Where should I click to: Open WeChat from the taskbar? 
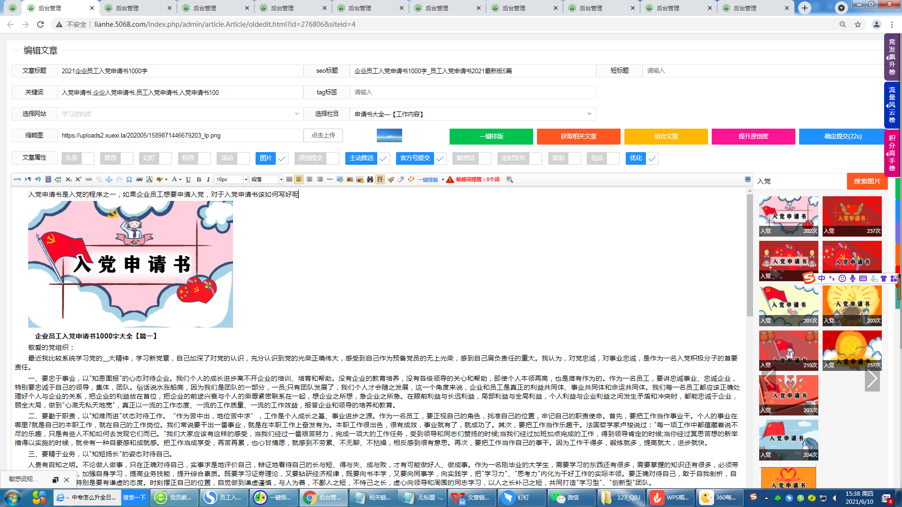point(571,497)
